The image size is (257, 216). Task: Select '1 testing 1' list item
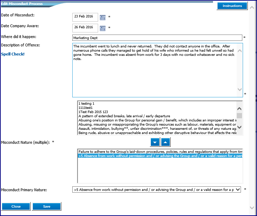[x=157, y=104]
